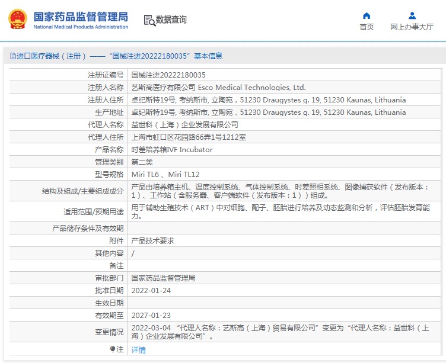Click the lightbulb 注 icon

click(113, 349)
